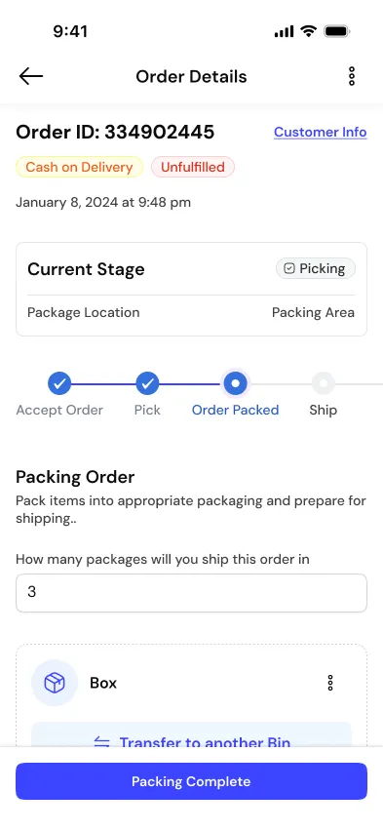Focus the package count input field
Viewport: 383px width, 831px height.
pos(191,592)
